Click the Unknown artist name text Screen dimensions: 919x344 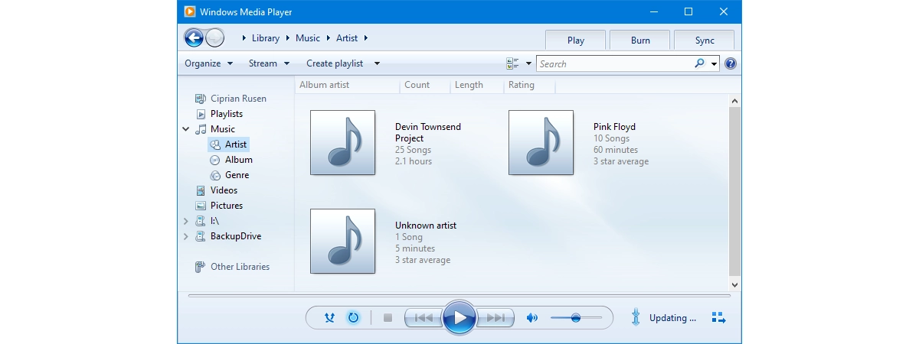[426, 226]
